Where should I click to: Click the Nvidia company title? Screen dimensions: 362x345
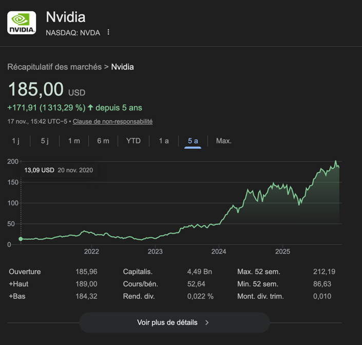point(66,17)
